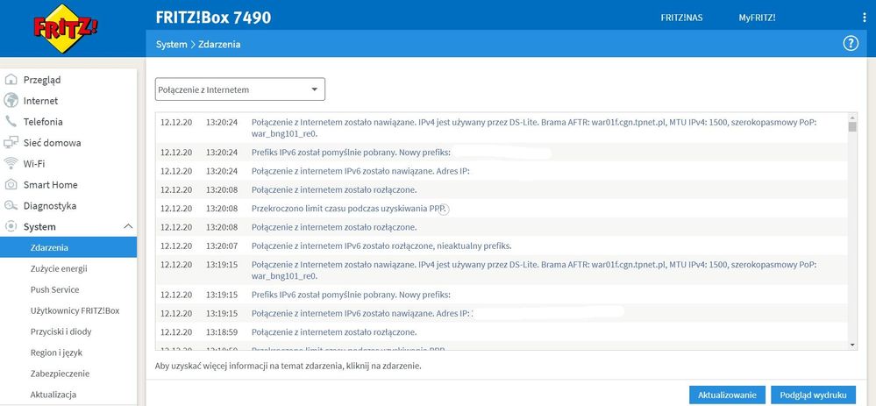The height and width of the screenshot is (406, 876).
Task: Click the Diagnostyka icon
Action: (x=11, y=206)
